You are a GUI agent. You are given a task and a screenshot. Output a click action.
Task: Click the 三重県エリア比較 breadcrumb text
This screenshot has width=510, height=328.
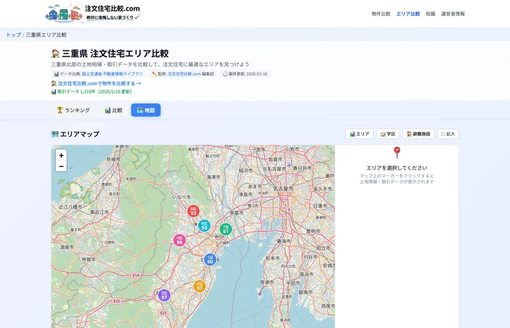(x=46, y=34)
